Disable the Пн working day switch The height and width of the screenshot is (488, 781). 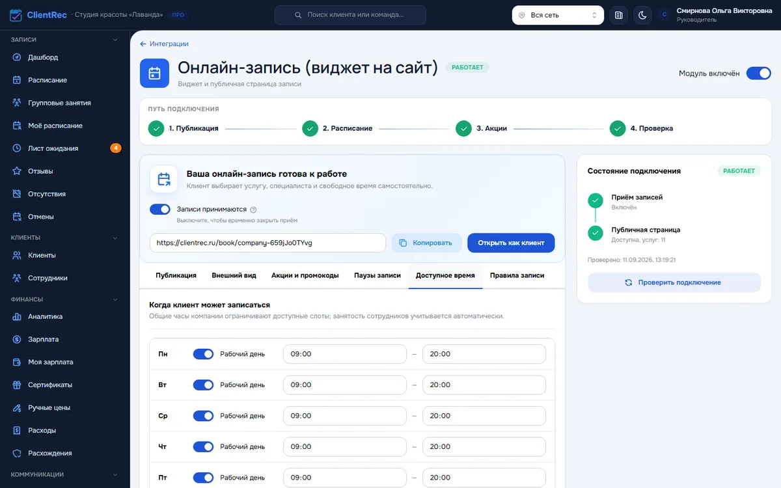click(x=203, y=354)
